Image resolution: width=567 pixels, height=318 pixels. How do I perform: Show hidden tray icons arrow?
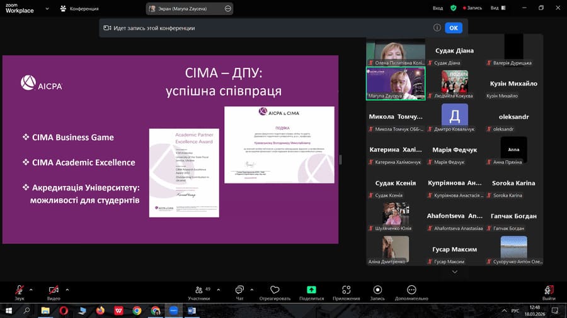[504, 310]
